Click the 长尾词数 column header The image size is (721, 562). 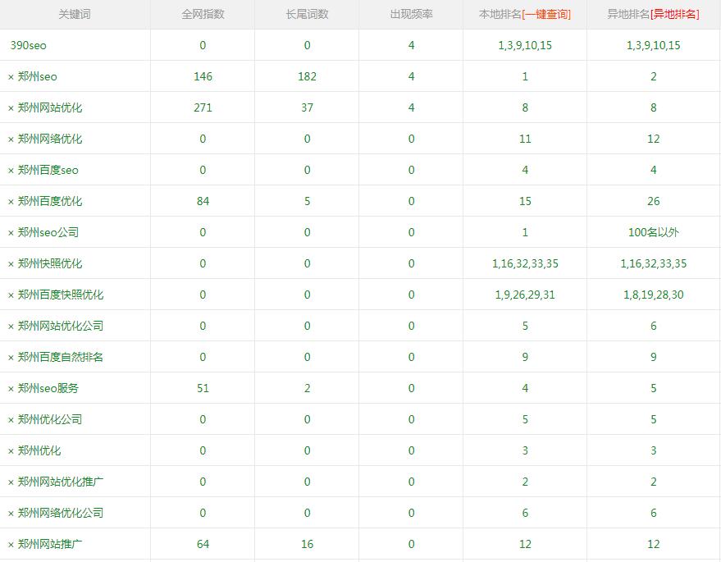307,15
